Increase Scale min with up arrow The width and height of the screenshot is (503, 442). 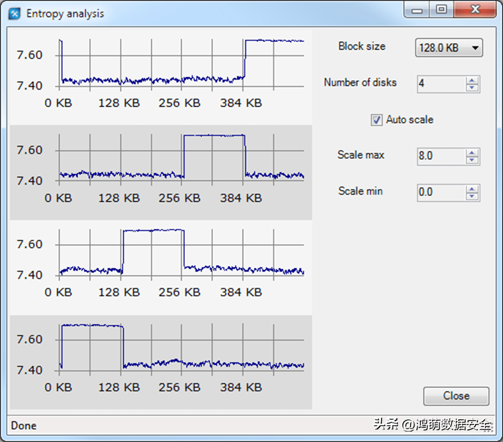click(x=472, y=189)
